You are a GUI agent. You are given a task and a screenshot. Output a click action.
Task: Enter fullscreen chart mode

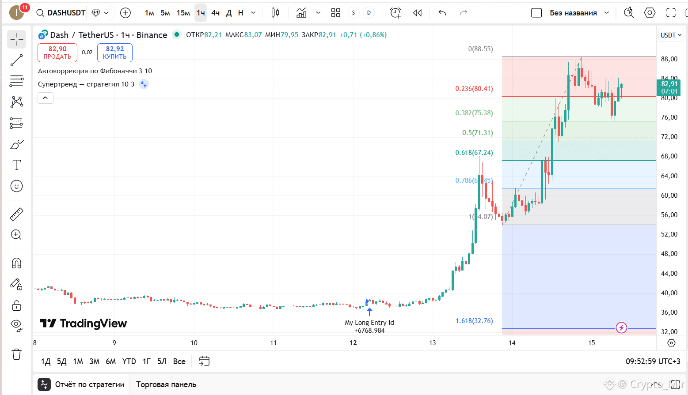click(671, 13)
